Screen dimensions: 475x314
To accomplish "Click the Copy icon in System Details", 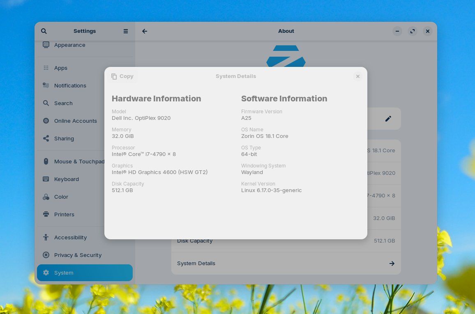I will (x=114, y=76).
